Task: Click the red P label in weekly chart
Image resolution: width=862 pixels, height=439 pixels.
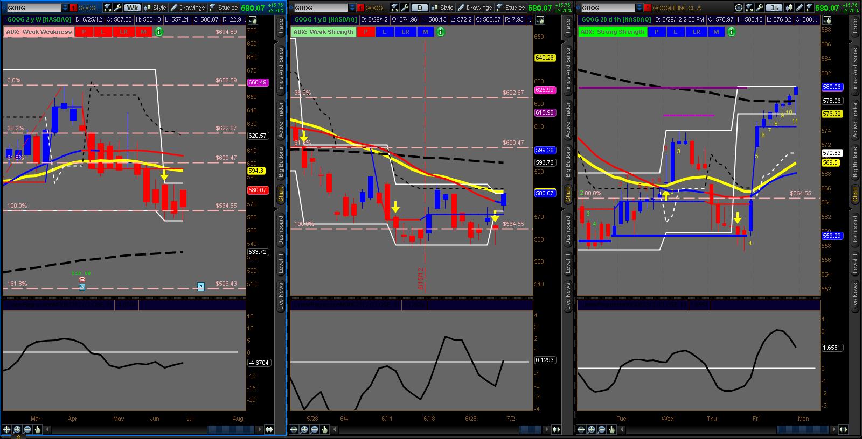Action: pyautogui.click(x=84, y=32)
